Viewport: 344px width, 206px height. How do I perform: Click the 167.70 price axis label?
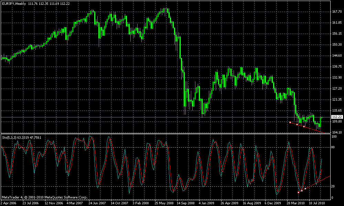(337, 12)
